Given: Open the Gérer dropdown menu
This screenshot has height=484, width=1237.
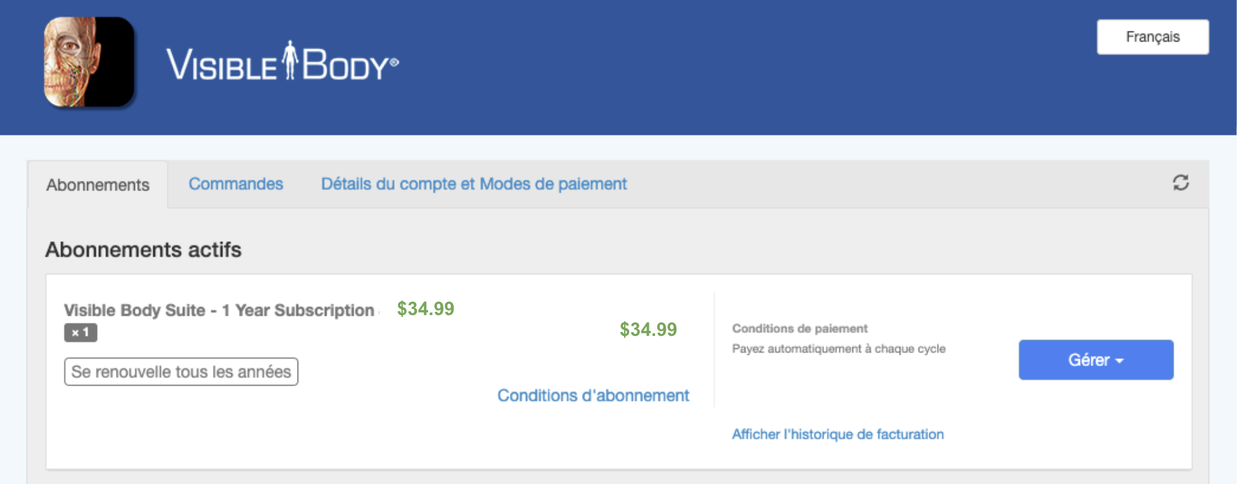Looking at the screenshot, I should (x=1096, y=360).
